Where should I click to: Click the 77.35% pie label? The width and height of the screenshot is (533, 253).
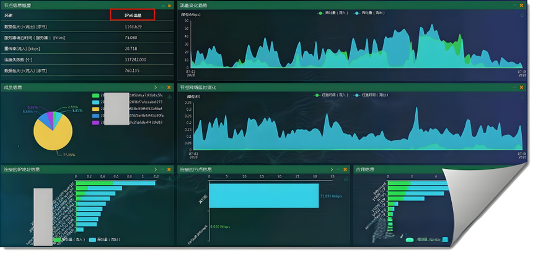pos(69,155)
